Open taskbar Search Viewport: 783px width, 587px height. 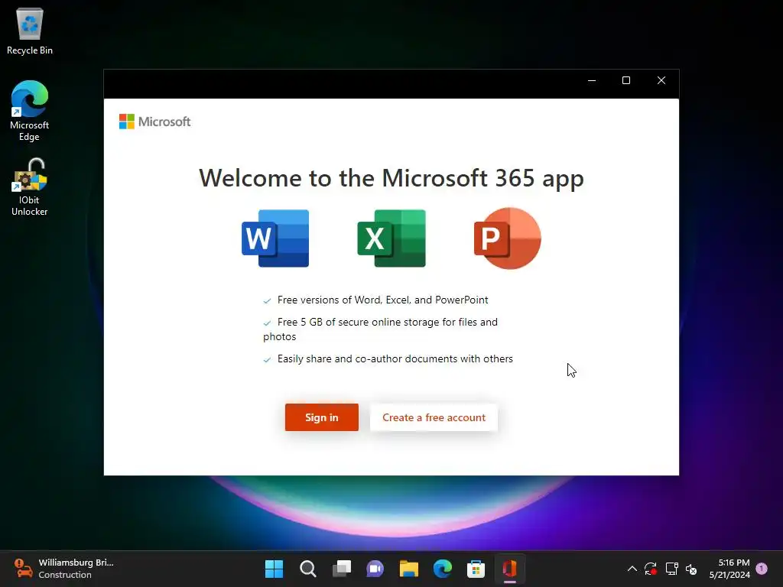pos(307,569)
